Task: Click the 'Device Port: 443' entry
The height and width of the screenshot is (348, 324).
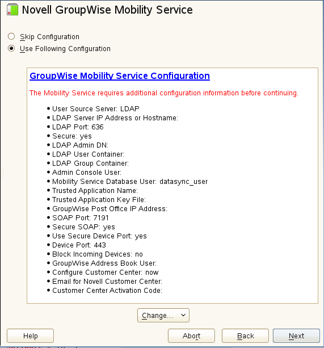Action: pos(79,245)
